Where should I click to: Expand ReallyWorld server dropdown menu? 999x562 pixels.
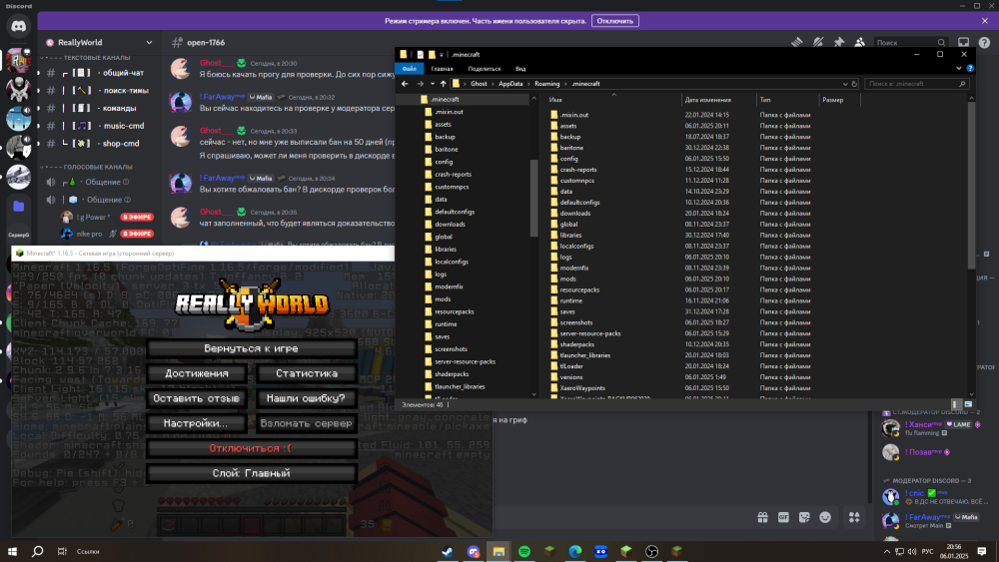click(149, 43)
